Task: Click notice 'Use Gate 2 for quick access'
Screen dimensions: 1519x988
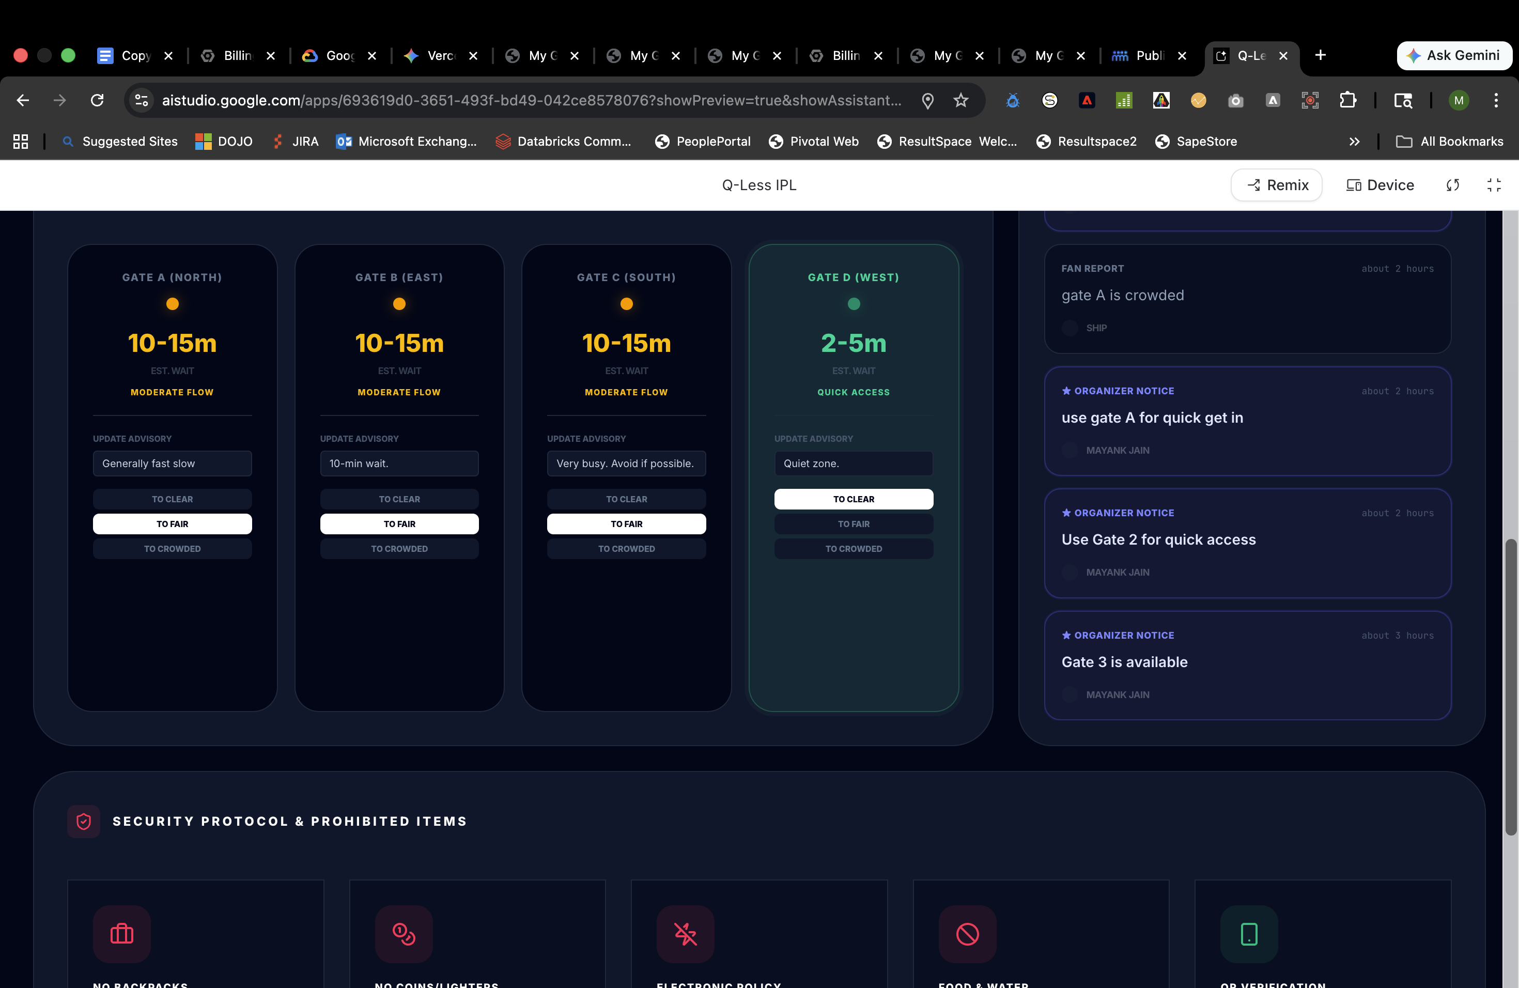Action: [x=1158, y=540]
